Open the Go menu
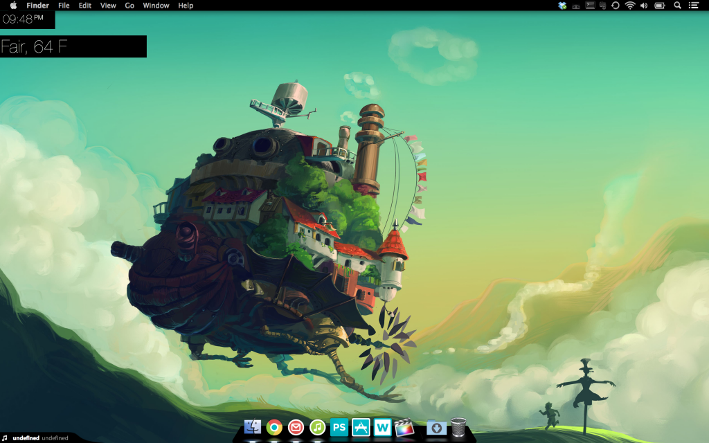This screenshot has height=443, width=709. (129, 6)
